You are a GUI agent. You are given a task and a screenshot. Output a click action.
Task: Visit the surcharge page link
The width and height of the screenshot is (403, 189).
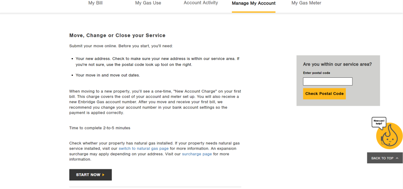[x=197, y=154]
